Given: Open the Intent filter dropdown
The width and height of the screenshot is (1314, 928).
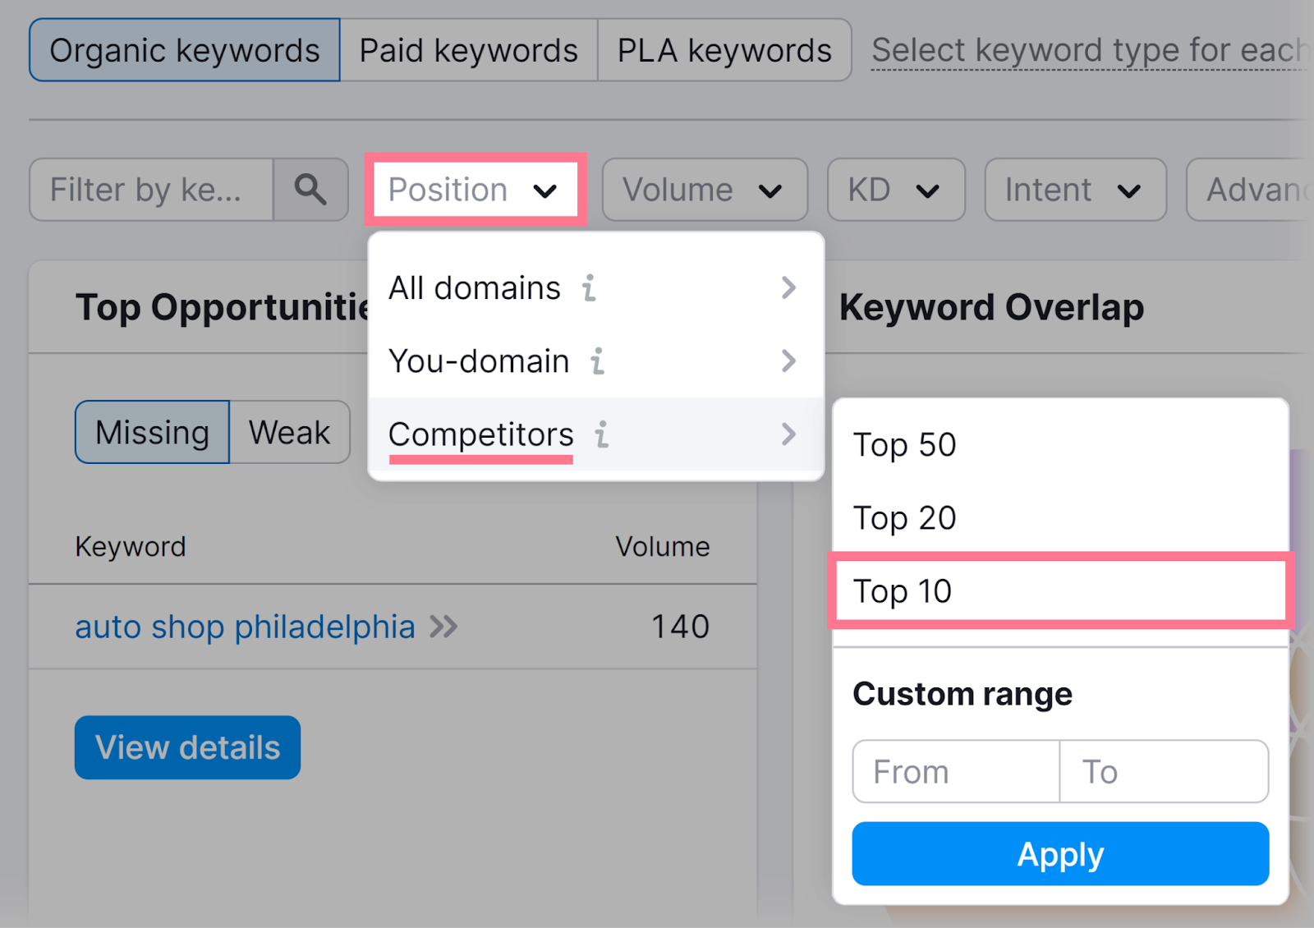Looking at the screenshot, I should point(1074,190).
